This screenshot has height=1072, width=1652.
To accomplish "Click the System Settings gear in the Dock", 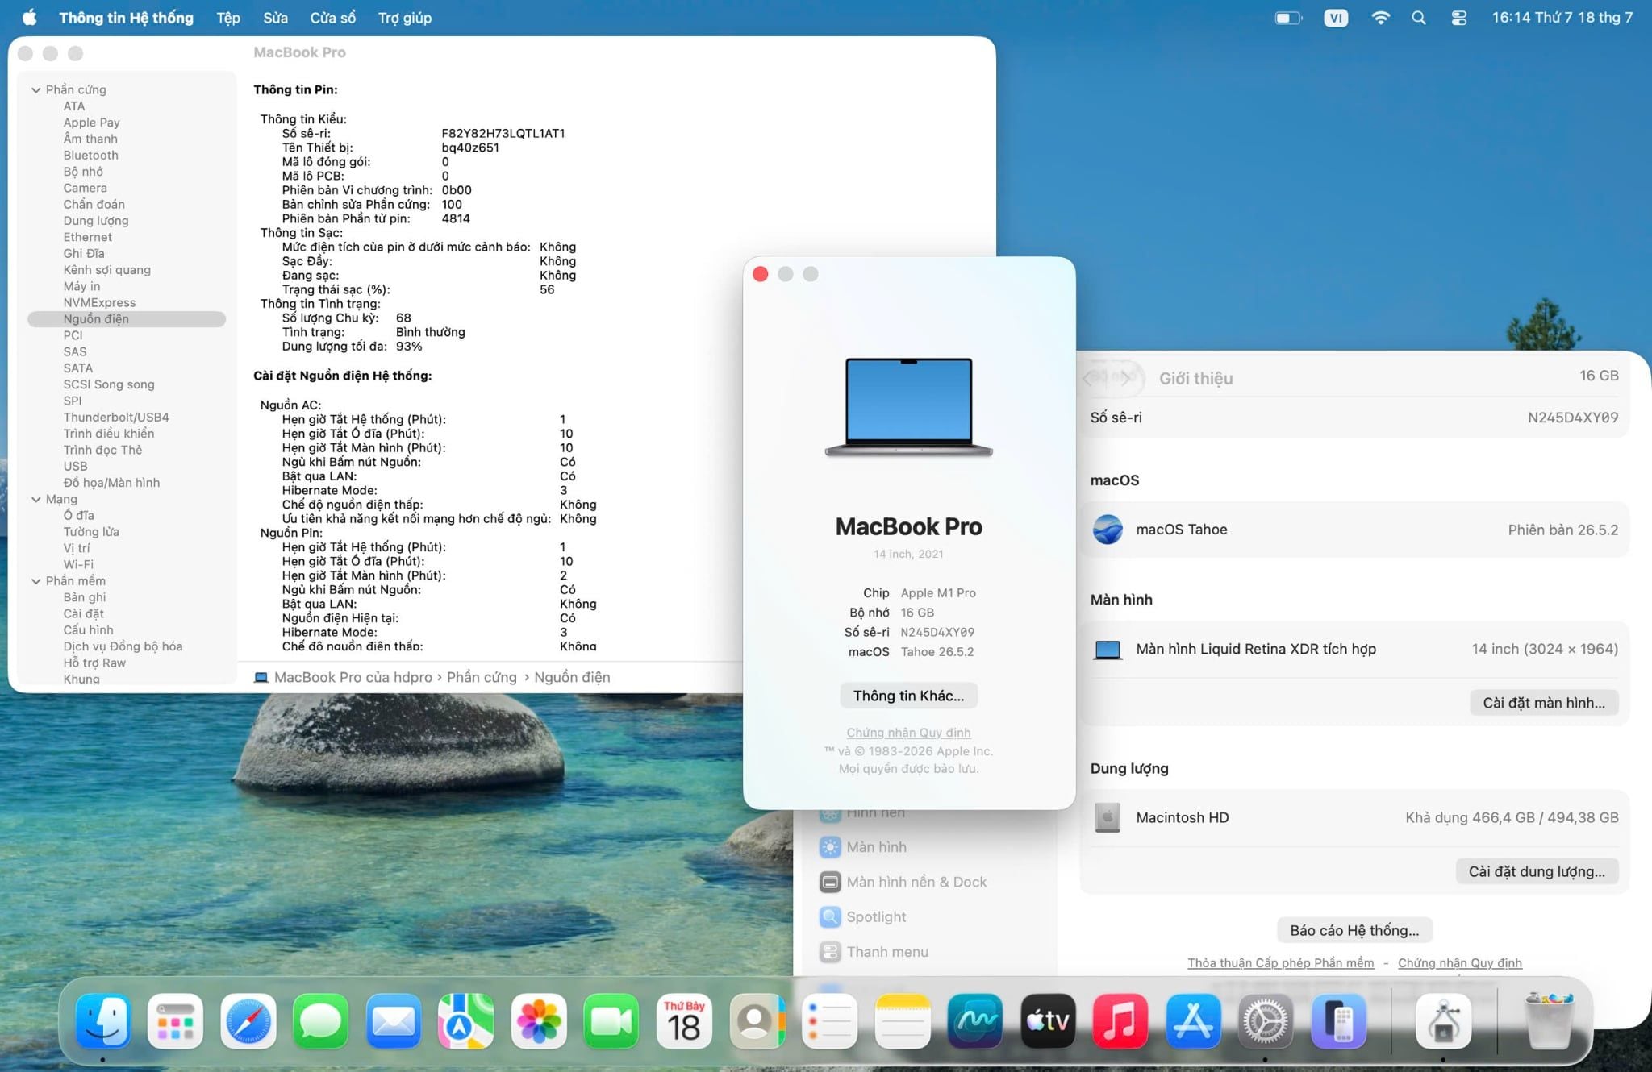I will tap(1266, 1020).
